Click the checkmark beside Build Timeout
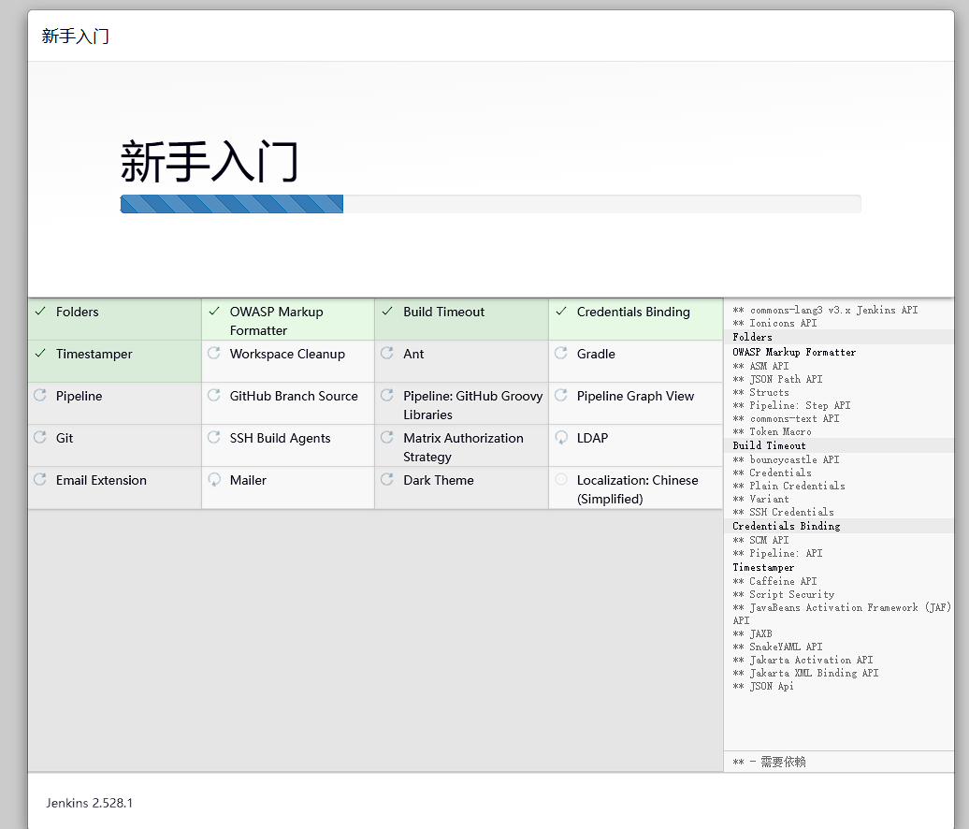Viewport: 969px width, 829px height. tap(387, 312)
